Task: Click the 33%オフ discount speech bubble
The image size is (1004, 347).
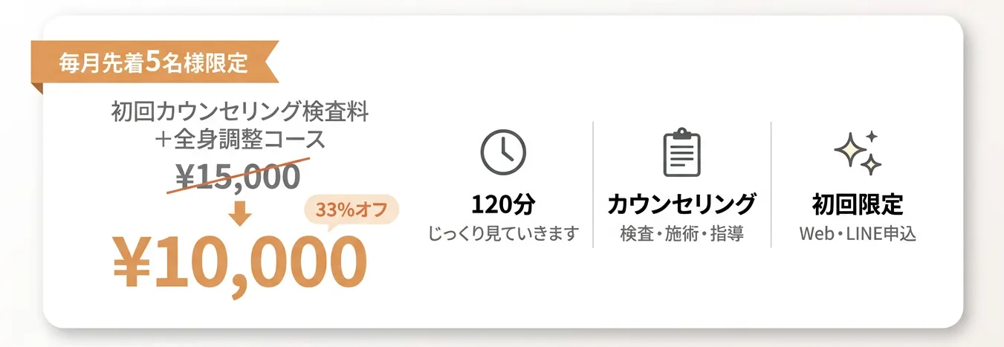Action: pyautogui.click(x=352, y=210)
